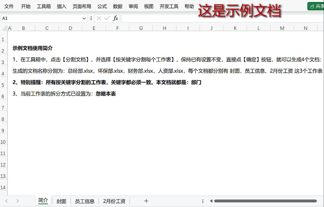This screenshot has height=207, width=324.
Task: Click inside the formula bar input
Action: point(222,18)
